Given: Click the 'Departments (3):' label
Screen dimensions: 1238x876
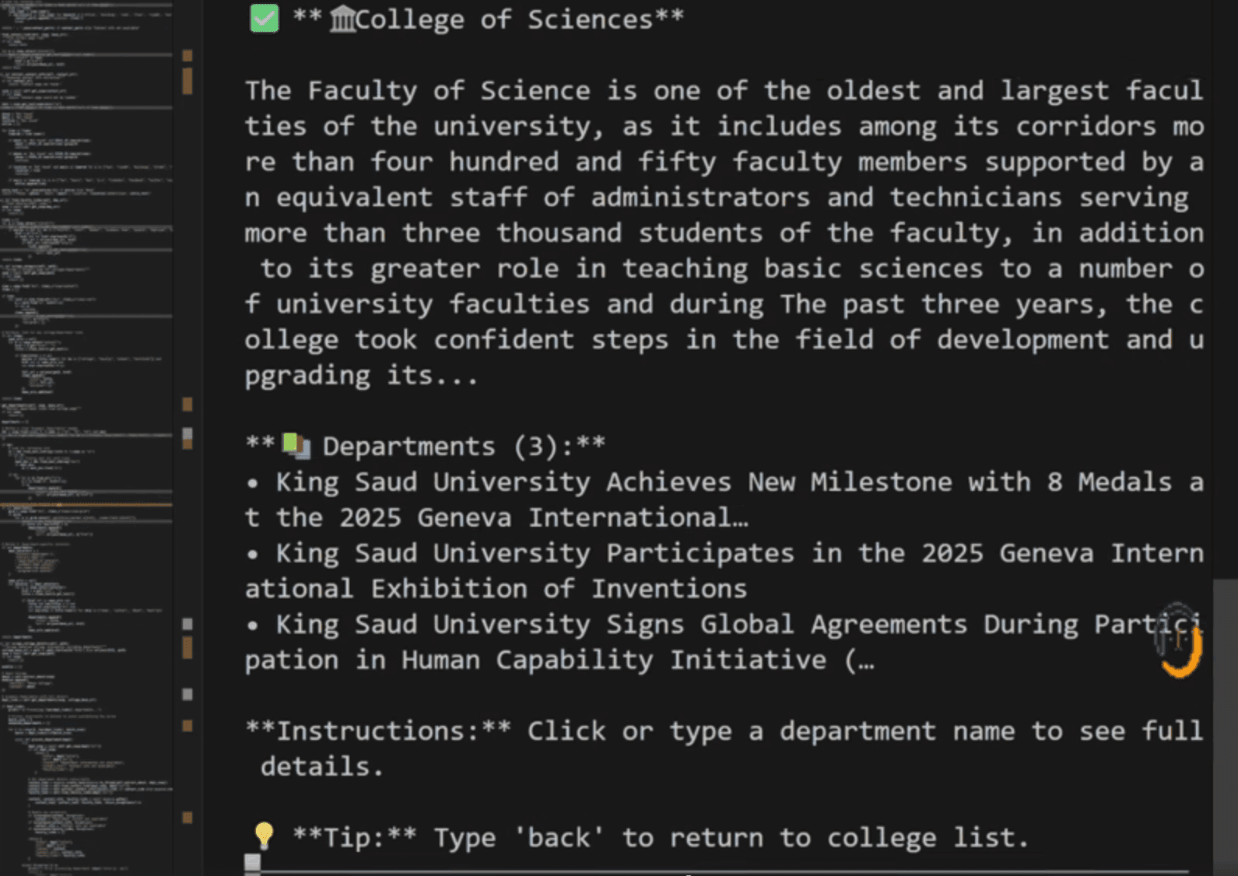Looking at the screenshot, I should tap(448, 446).
